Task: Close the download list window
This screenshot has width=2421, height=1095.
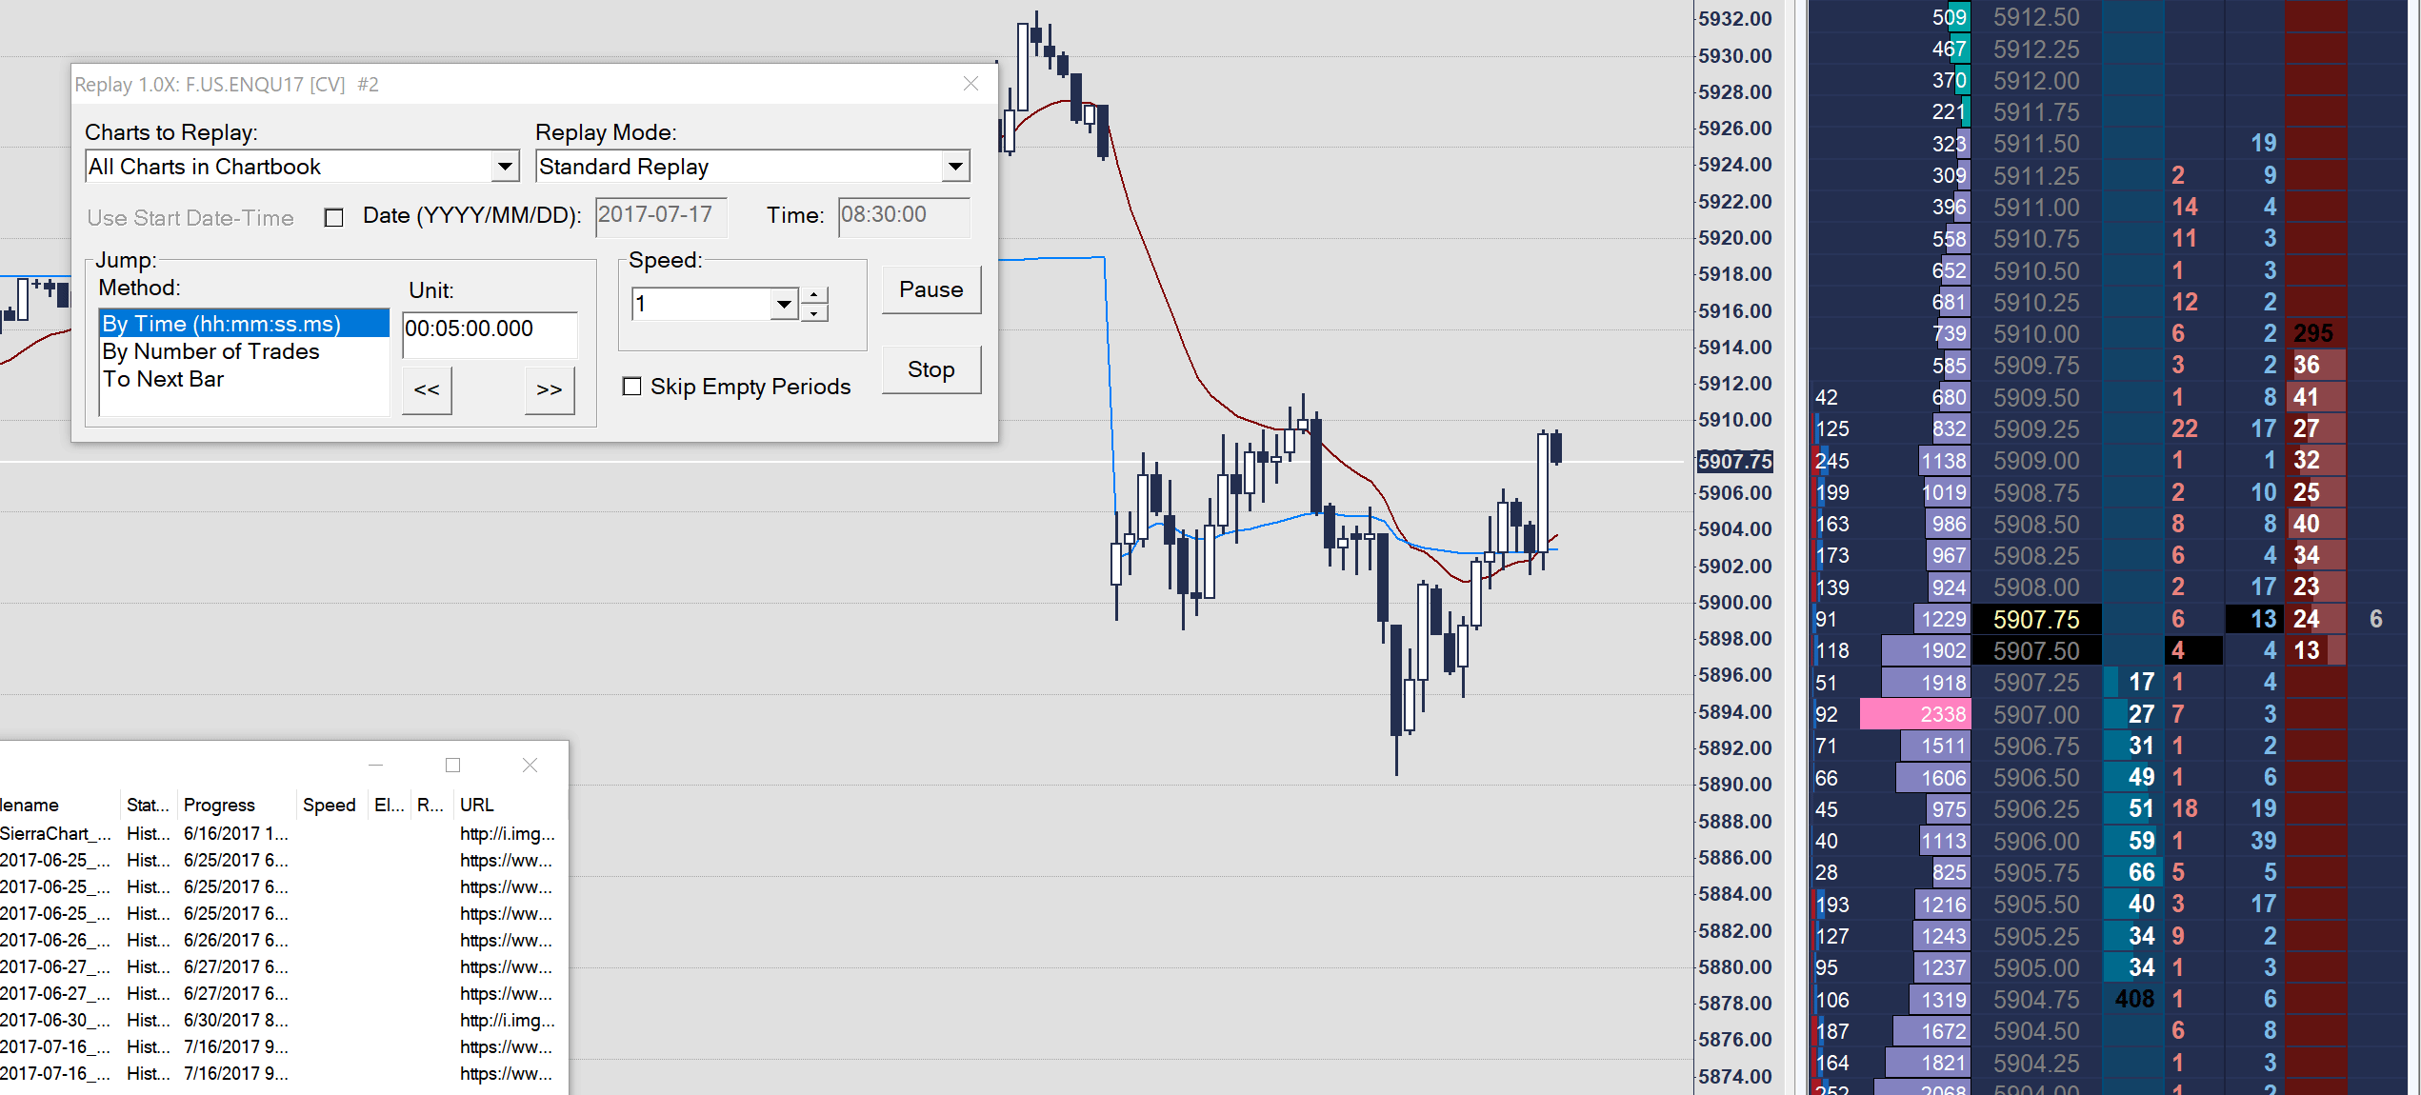Action: pos(530,765)
